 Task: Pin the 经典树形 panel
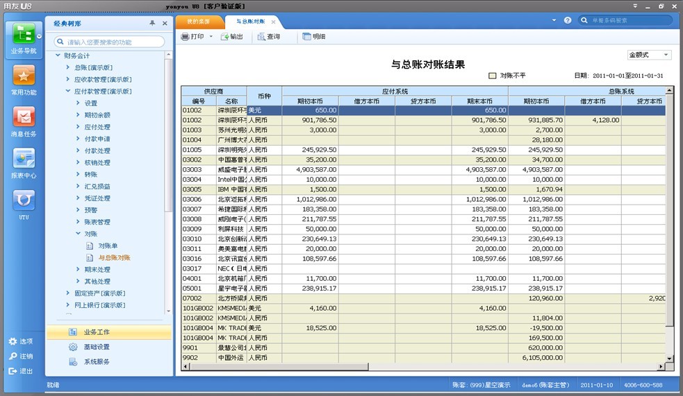coord(152,23)
